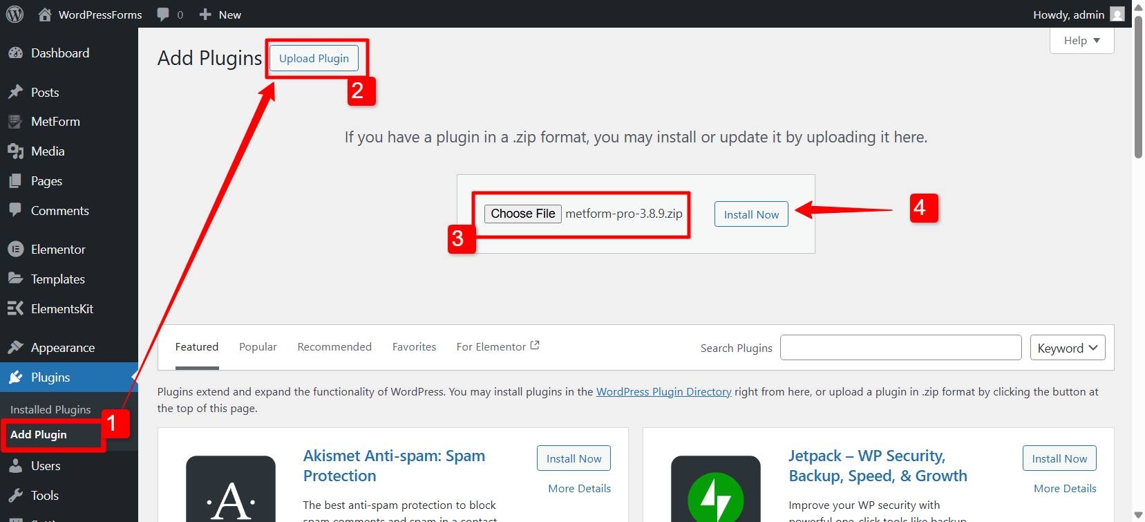Viewport: 1145px width, 522px height.
Task: Click the comments bubble icon in admin bar
Action: coord(163,15)
